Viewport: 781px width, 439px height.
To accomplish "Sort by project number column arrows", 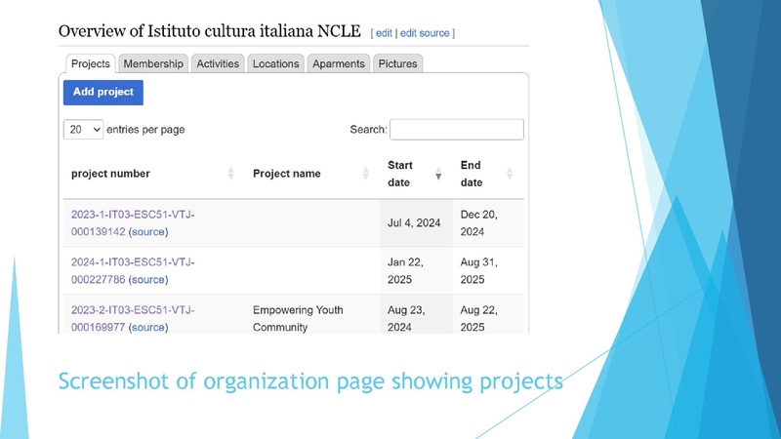I will [230, 174].
